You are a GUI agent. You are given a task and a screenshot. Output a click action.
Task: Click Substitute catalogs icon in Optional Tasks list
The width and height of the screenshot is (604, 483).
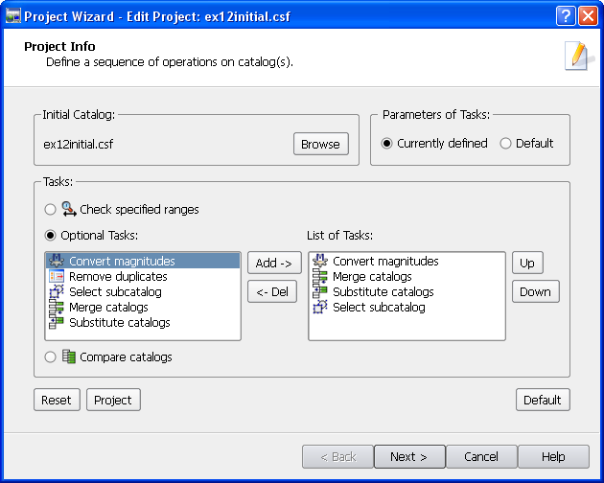pyautogui.click(x=57, y=322)
